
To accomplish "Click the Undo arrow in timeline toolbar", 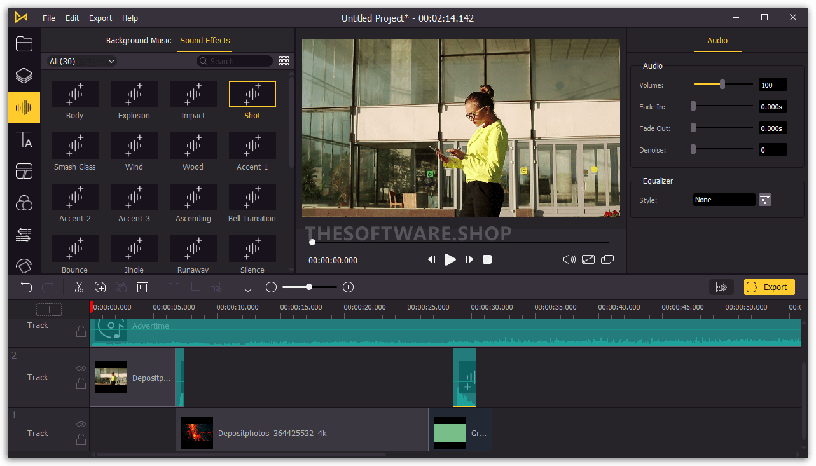I will coord(26,287).
